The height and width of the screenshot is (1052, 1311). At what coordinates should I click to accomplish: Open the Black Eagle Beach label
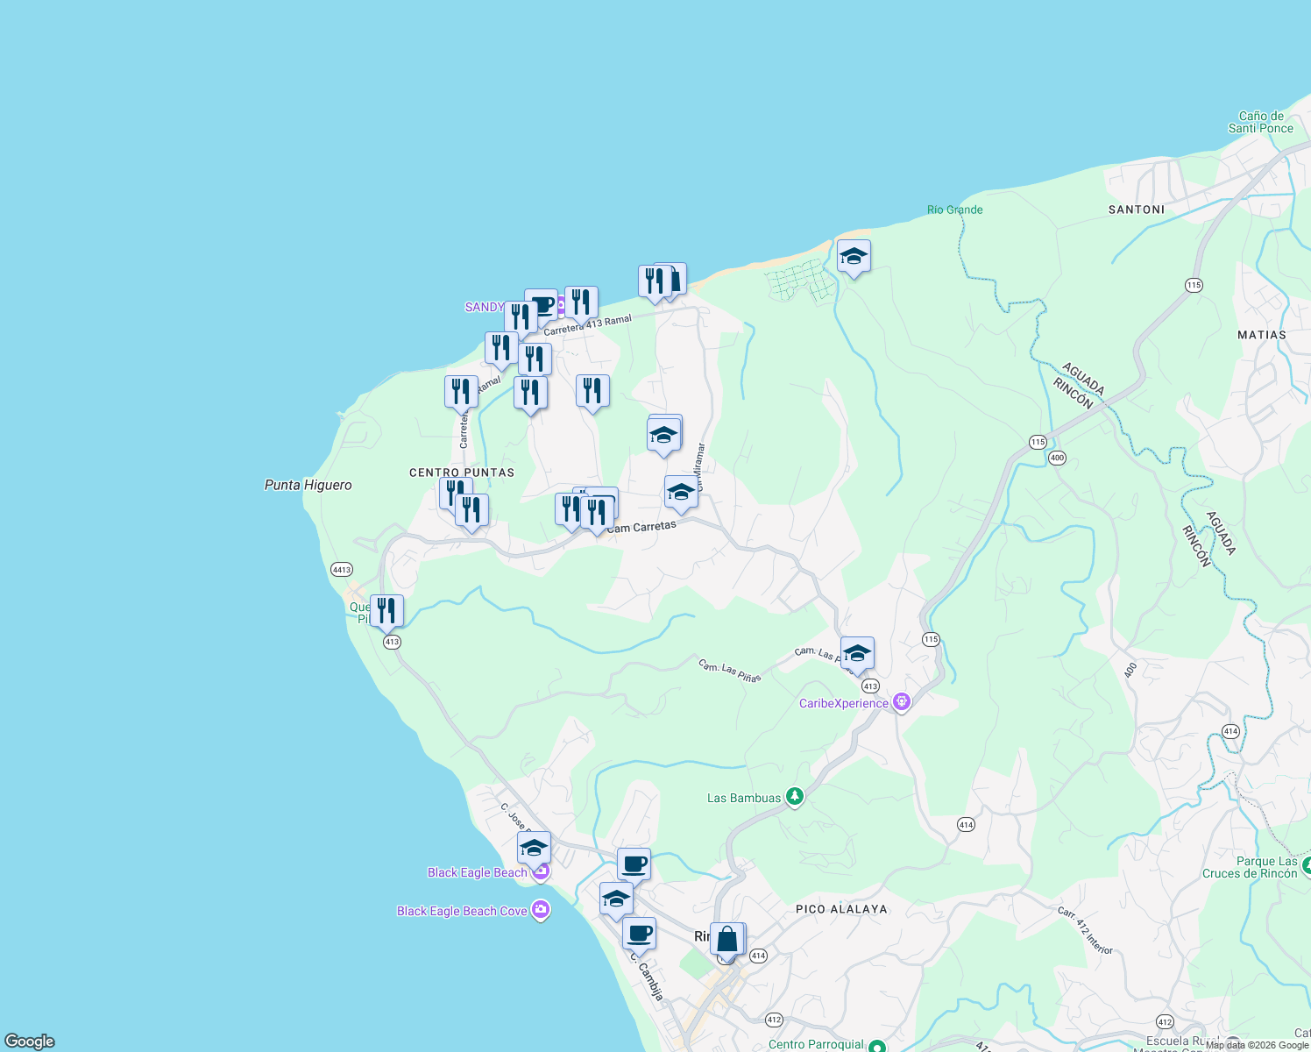coord(478,872)
